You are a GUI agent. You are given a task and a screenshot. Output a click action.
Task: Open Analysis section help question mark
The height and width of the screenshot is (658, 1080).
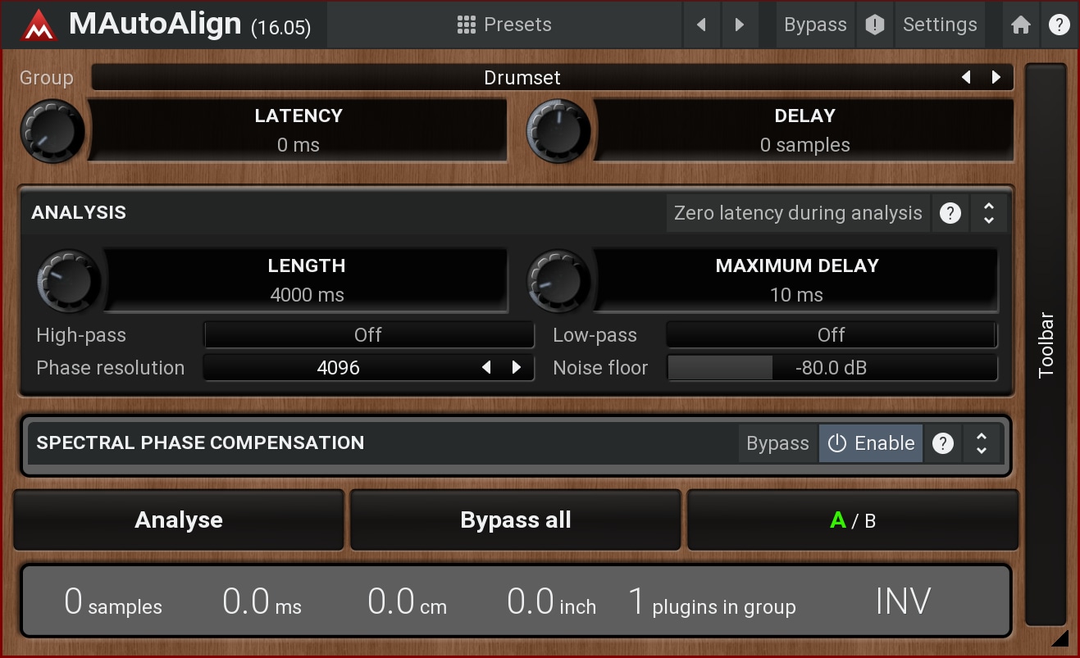point(950,213)
